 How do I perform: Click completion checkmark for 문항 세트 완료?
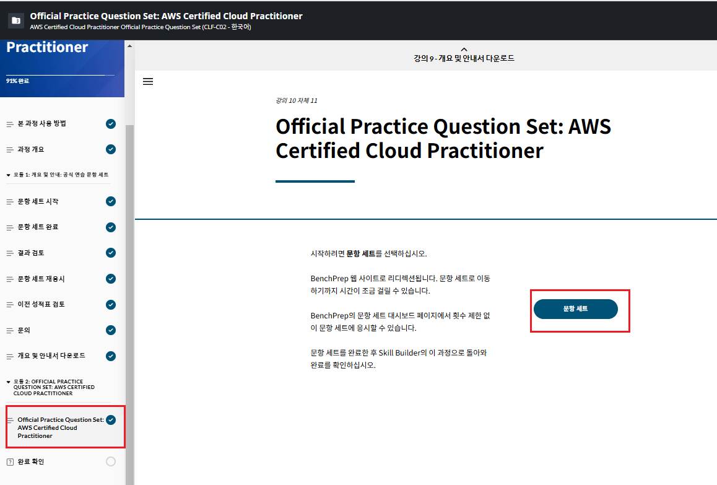pyautogui.click(x=111, y=227)
